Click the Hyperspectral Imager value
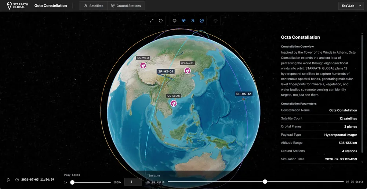The image size is (367, 189). tap(341, 135)
